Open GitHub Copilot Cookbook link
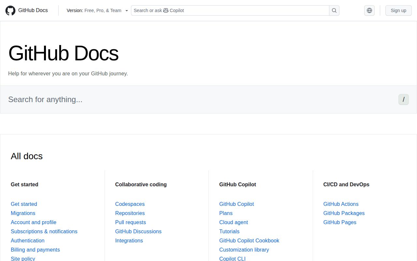Image resolution: width=417 pixels, height=261 pixels. (x=249, y=240)
